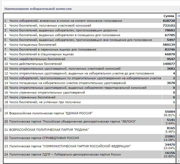Select value 5497 in row 5
Image resolution: width=180 pixels, height=164 pixels.
(x=171, y=40)
